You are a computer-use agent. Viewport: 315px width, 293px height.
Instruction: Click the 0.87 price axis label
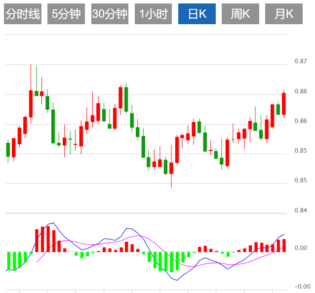pos(301,61)
